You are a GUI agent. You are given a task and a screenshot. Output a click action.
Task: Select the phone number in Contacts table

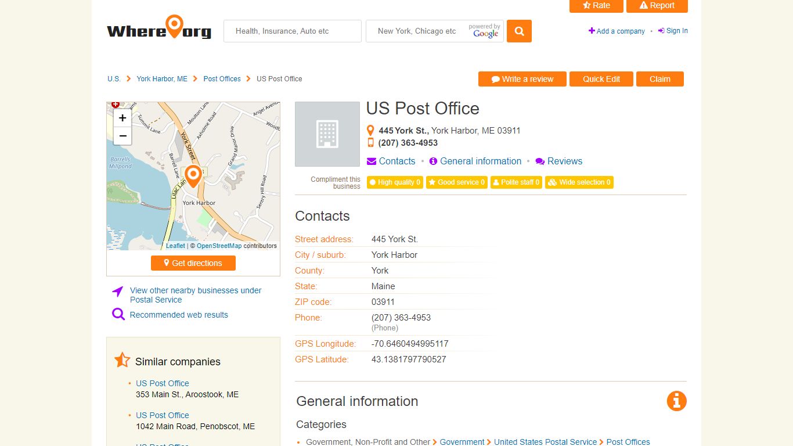click(x=401, y=318)
